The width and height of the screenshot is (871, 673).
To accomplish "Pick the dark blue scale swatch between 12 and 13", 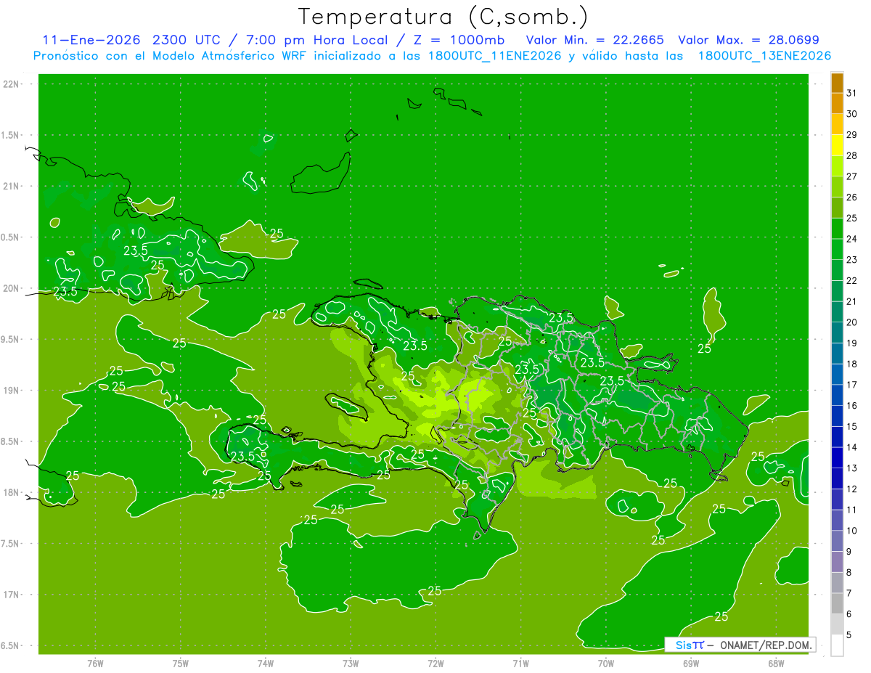I will [837, 479].
